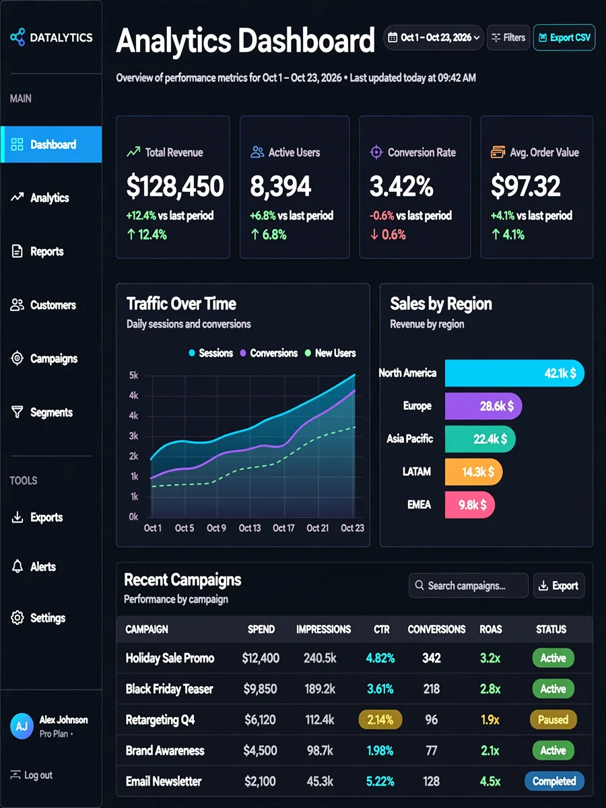
Task: Click the AJ user avatar
Action: [x=22, y=726]
